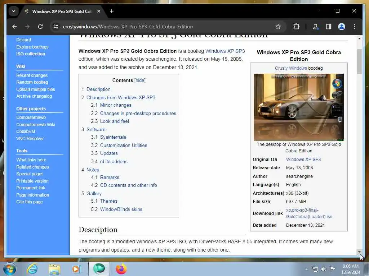Open the taskbar clock showing 9:06 AM
The width and height of the screenshot is (369, 276).
click(350, 269)
